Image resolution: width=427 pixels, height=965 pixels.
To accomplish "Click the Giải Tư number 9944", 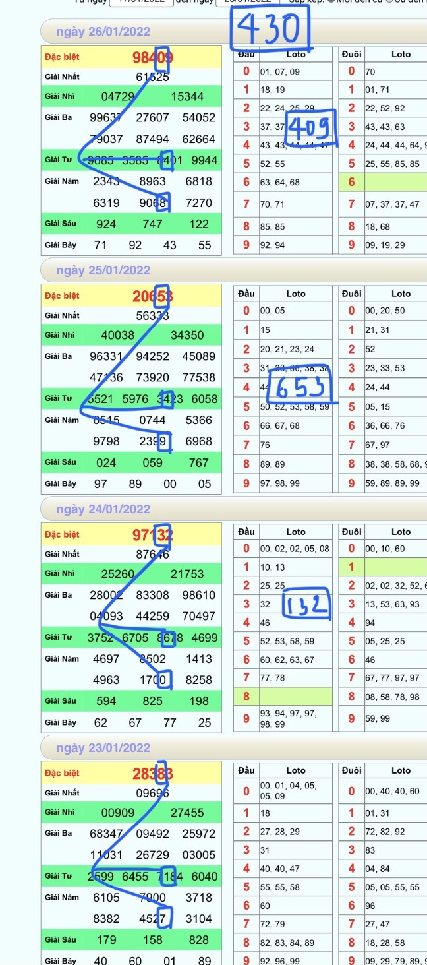I will pyautogui.click(x=204, y=160).
